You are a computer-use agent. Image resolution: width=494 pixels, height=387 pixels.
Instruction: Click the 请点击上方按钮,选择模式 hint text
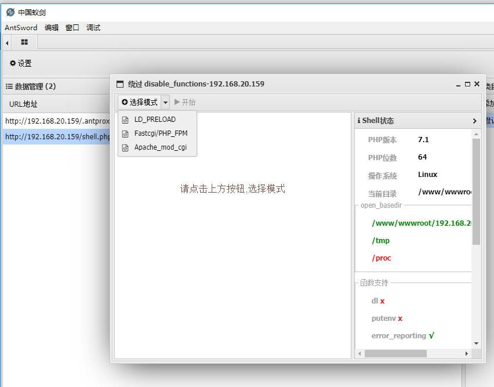233,189
